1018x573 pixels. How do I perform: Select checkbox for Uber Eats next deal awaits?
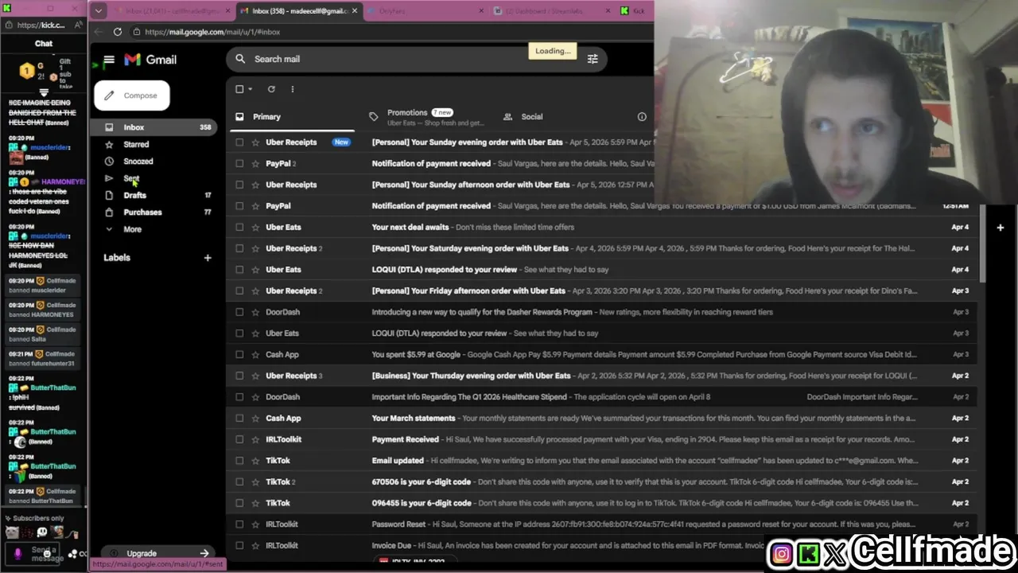239,227
